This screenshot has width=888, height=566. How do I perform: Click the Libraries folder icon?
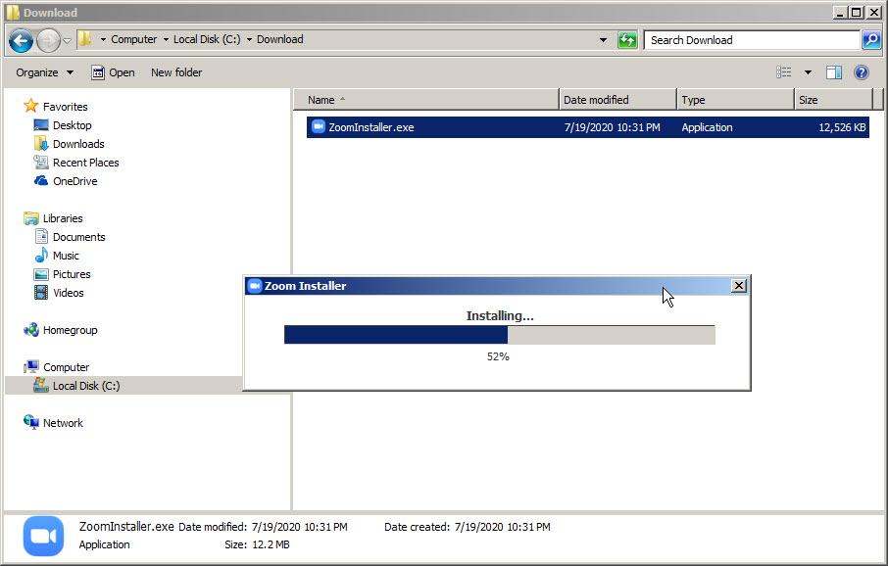click(31, 218)
